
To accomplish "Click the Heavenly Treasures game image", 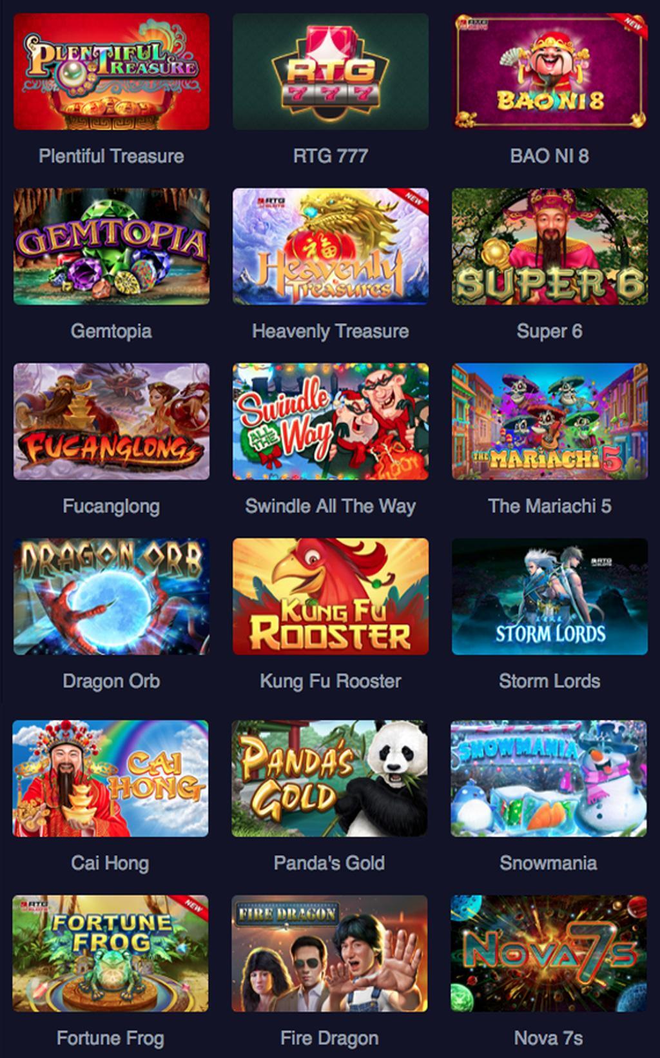I will (x=331, y=246).
